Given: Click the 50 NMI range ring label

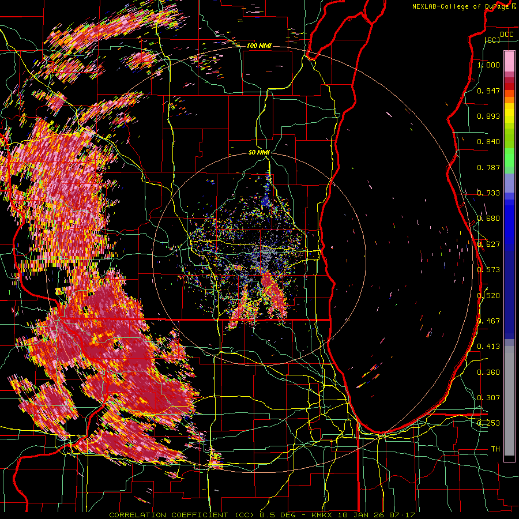Looking at the screenshot, I should [259, 153].
